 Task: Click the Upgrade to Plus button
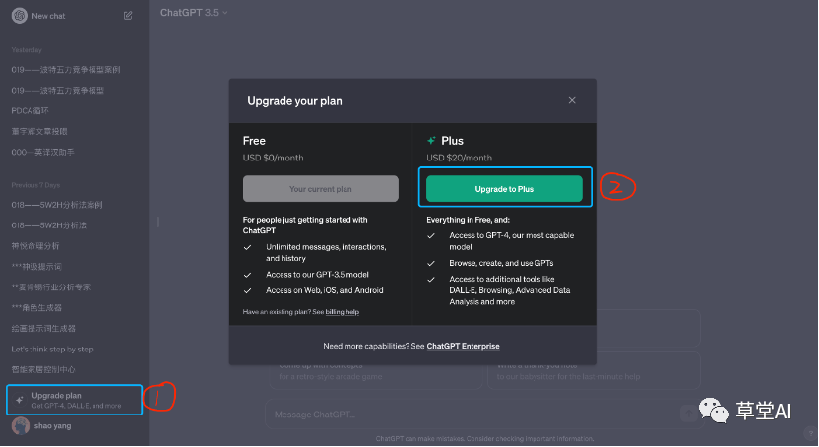(x=505, y=188)
